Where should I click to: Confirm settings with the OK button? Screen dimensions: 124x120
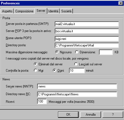(x=68, y=115)
